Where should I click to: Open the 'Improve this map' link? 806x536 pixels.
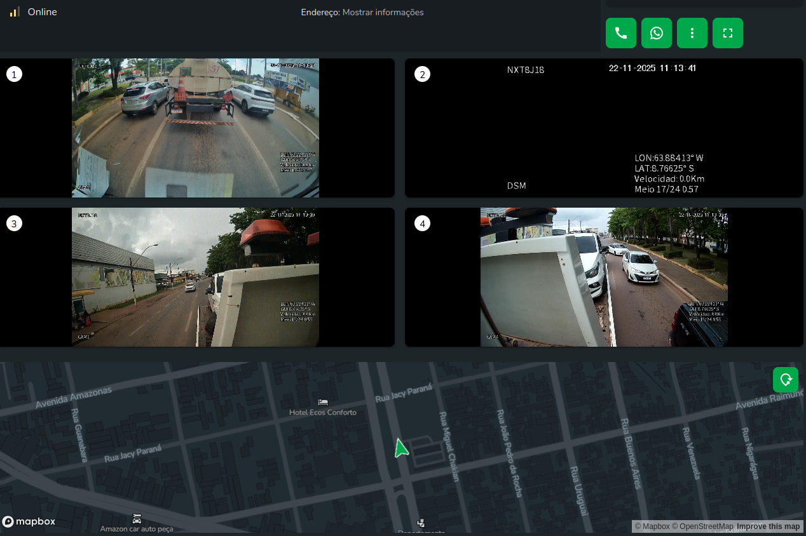coord(768,526)
